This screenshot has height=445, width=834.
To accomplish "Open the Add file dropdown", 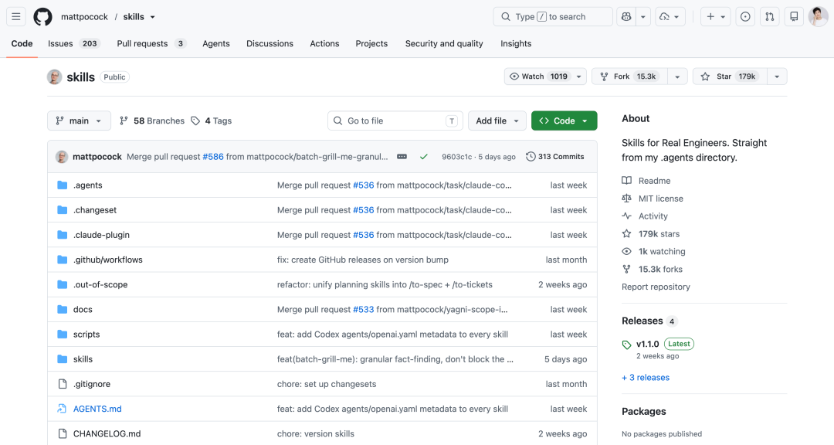I will click(x=497, y=121).
